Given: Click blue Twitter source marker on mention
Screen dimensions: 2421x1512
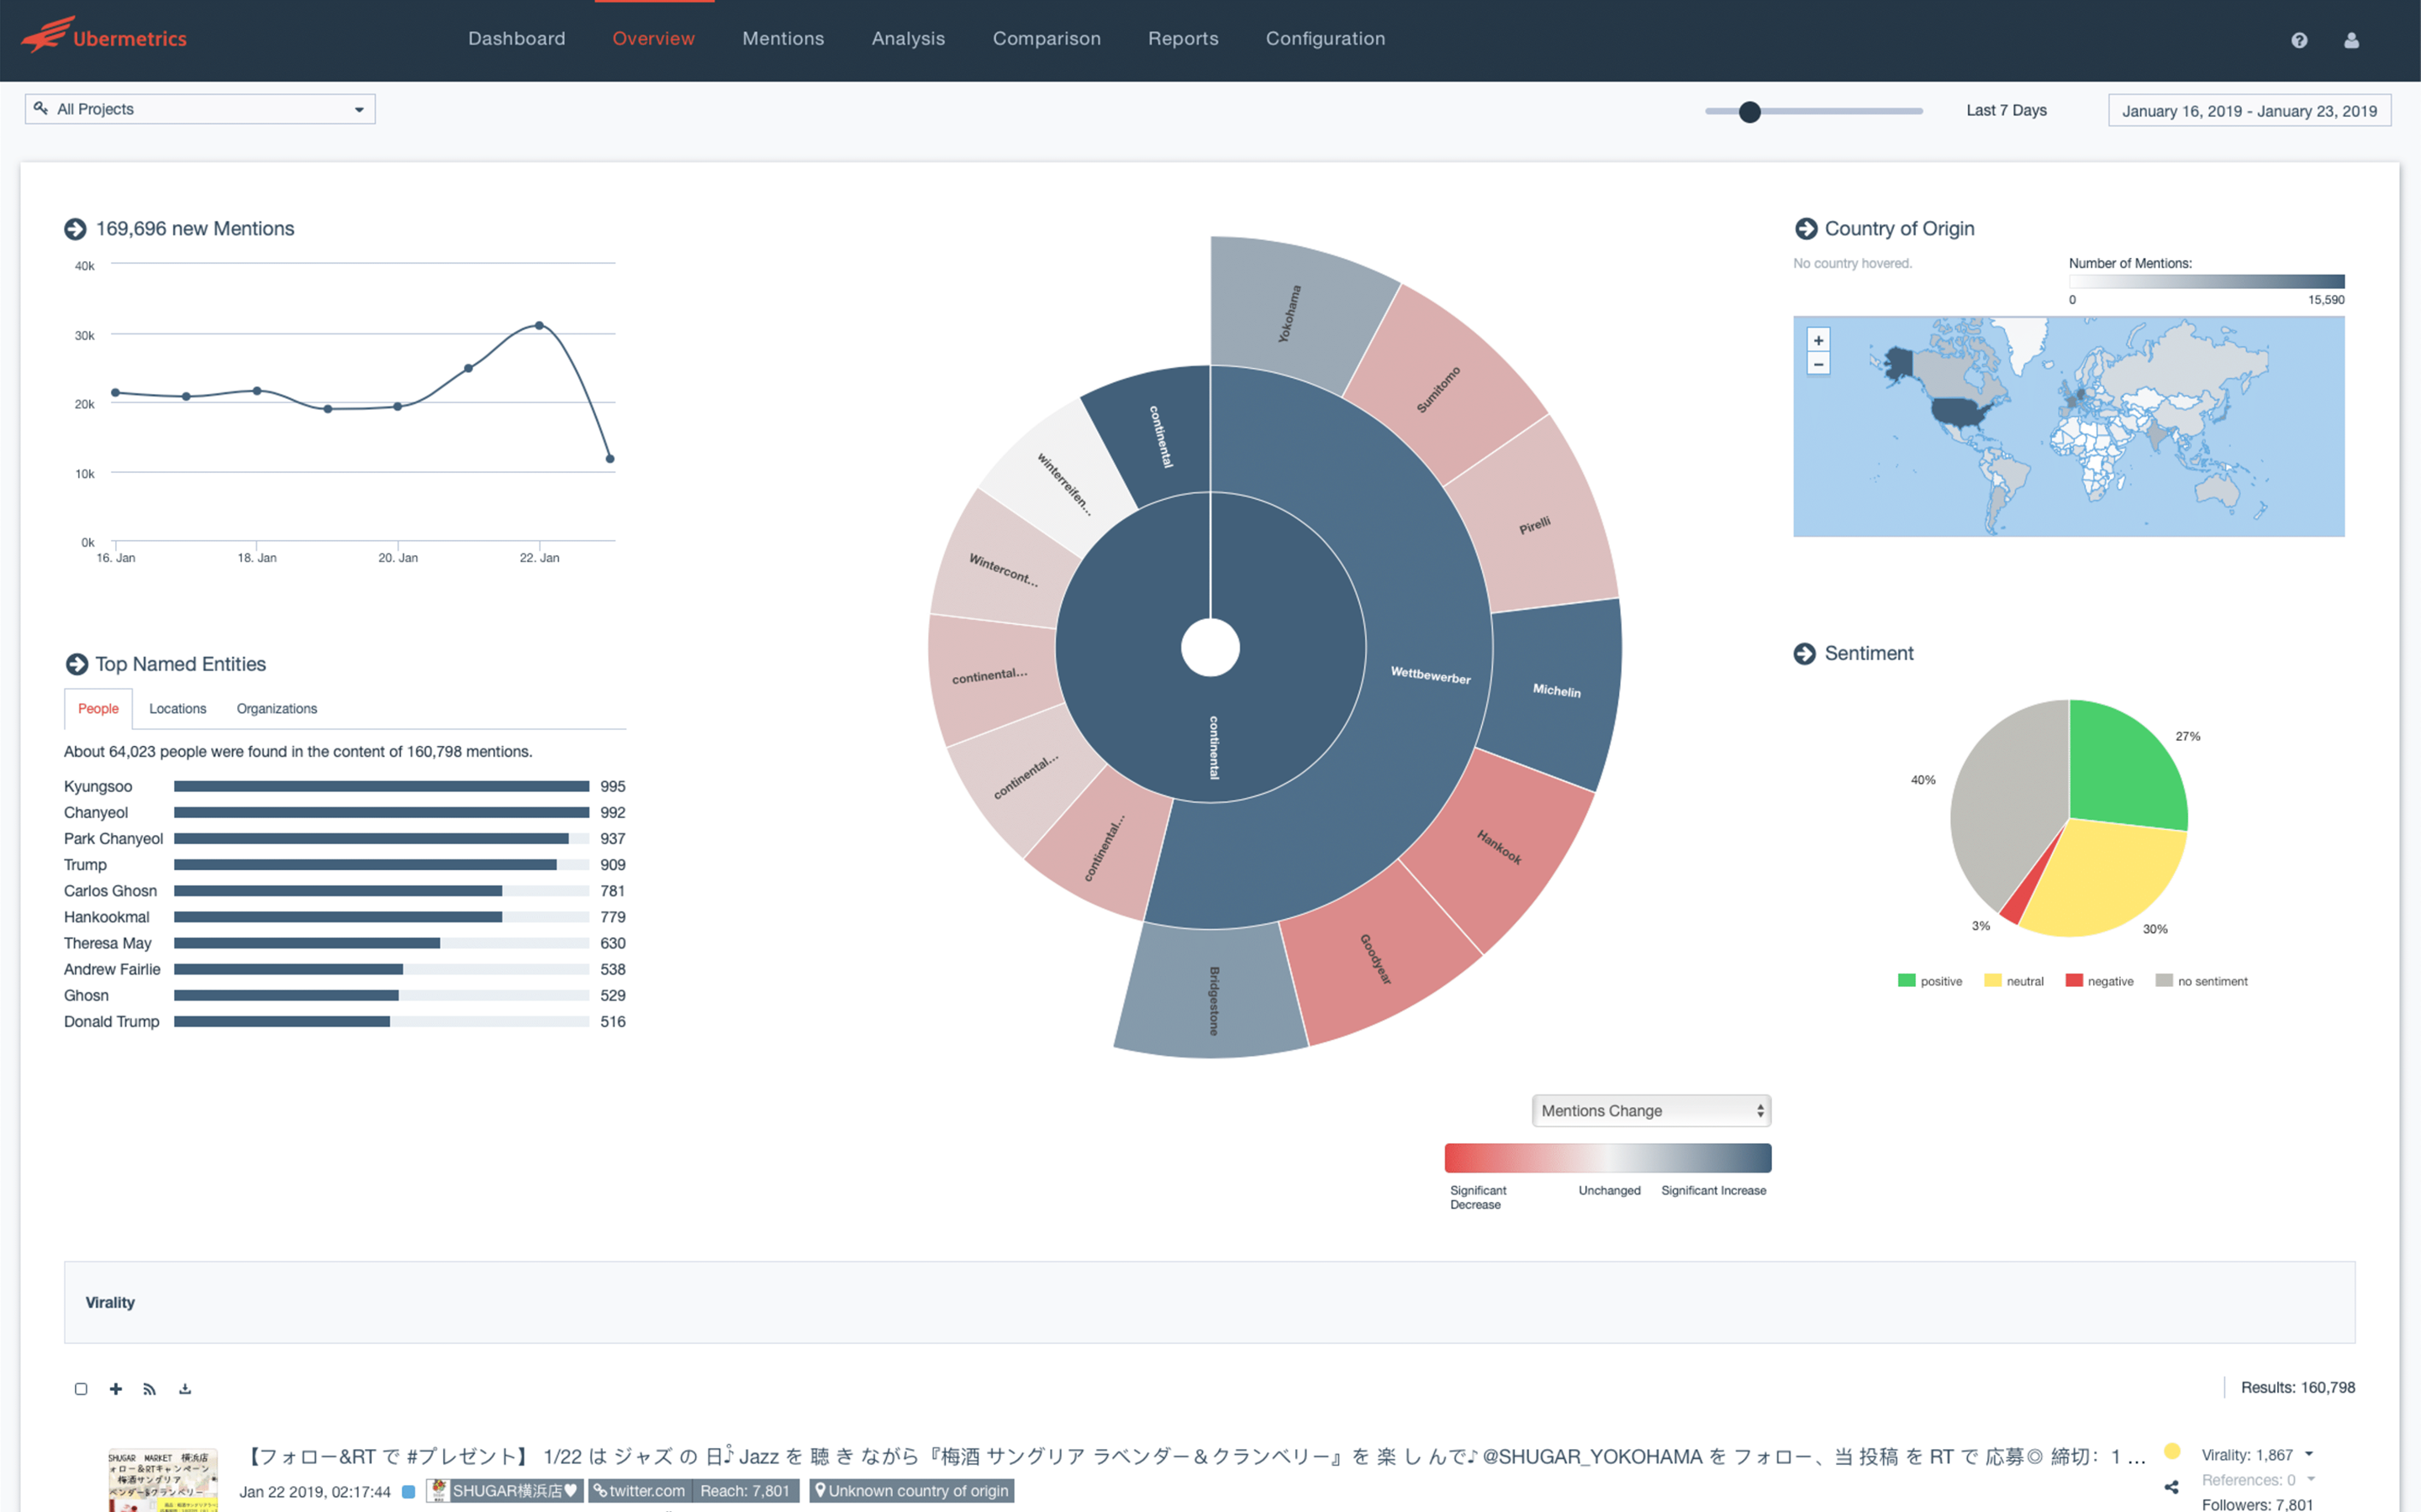Looking at the screenshot, I should (409, 1491).
